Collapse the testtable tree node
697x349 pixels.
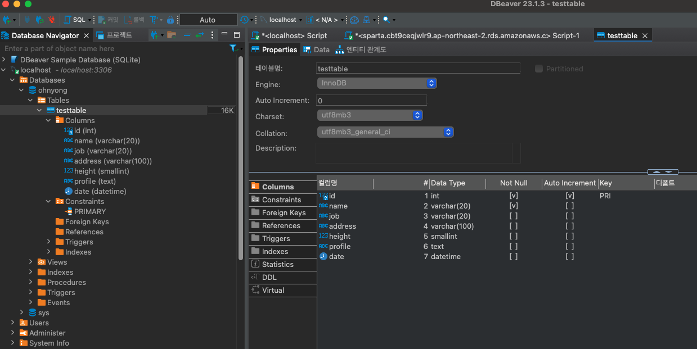pos(39,110)
